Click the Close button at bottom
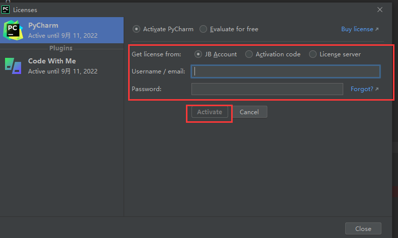398x238 pixels. [x=363, y=228]
